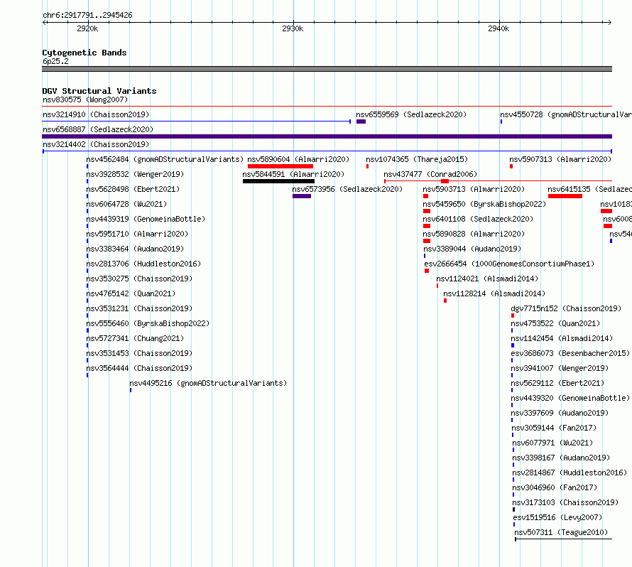Click dgv7715n152 (Chaisson2019) label
Image resolution: width=632 pixels, height=567 pixels.
(x=566, y=308)
